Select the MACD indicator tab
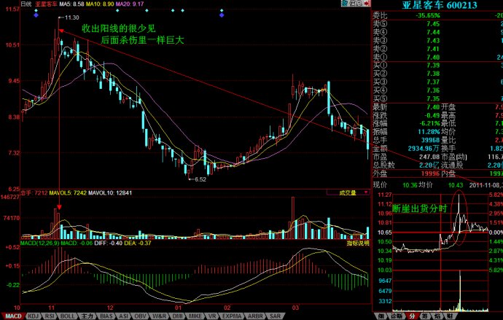The width and height of the screenshot is (503, 320). pyautogui.click(x=12, y=316)
